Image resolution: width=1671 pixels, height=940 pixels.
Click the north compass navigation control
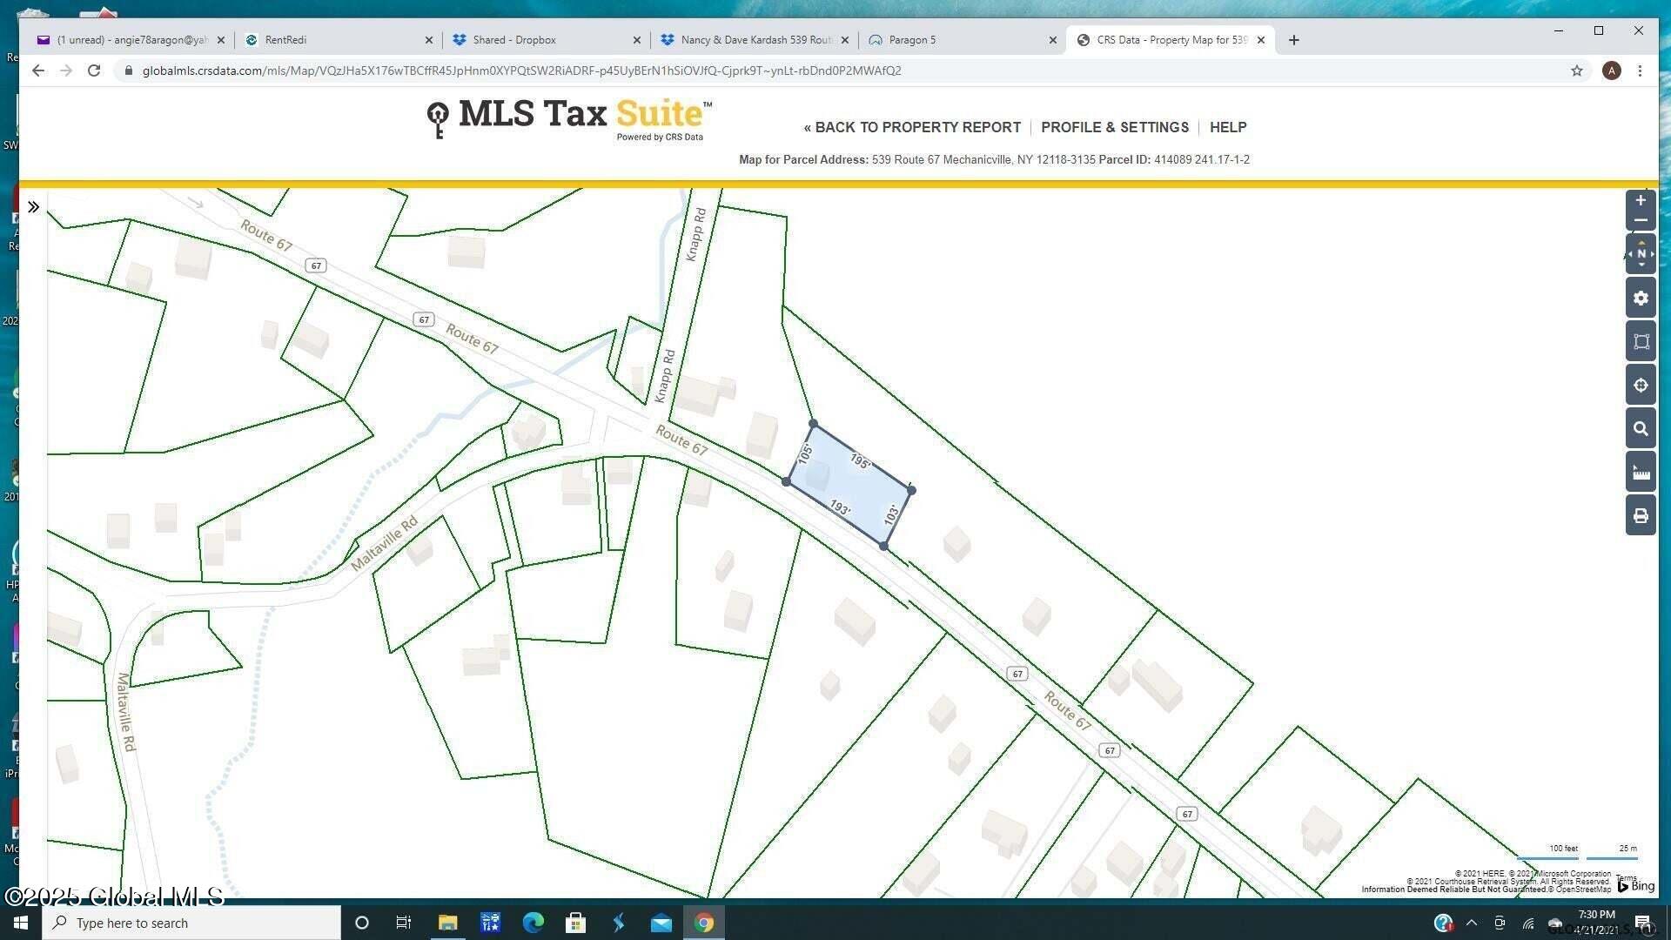1641,254
